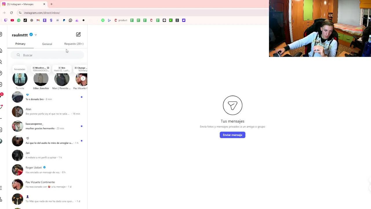Viewport: 371px width, 209px height.
Task: Open the 'product' bookmark
Action: point(121,20)
